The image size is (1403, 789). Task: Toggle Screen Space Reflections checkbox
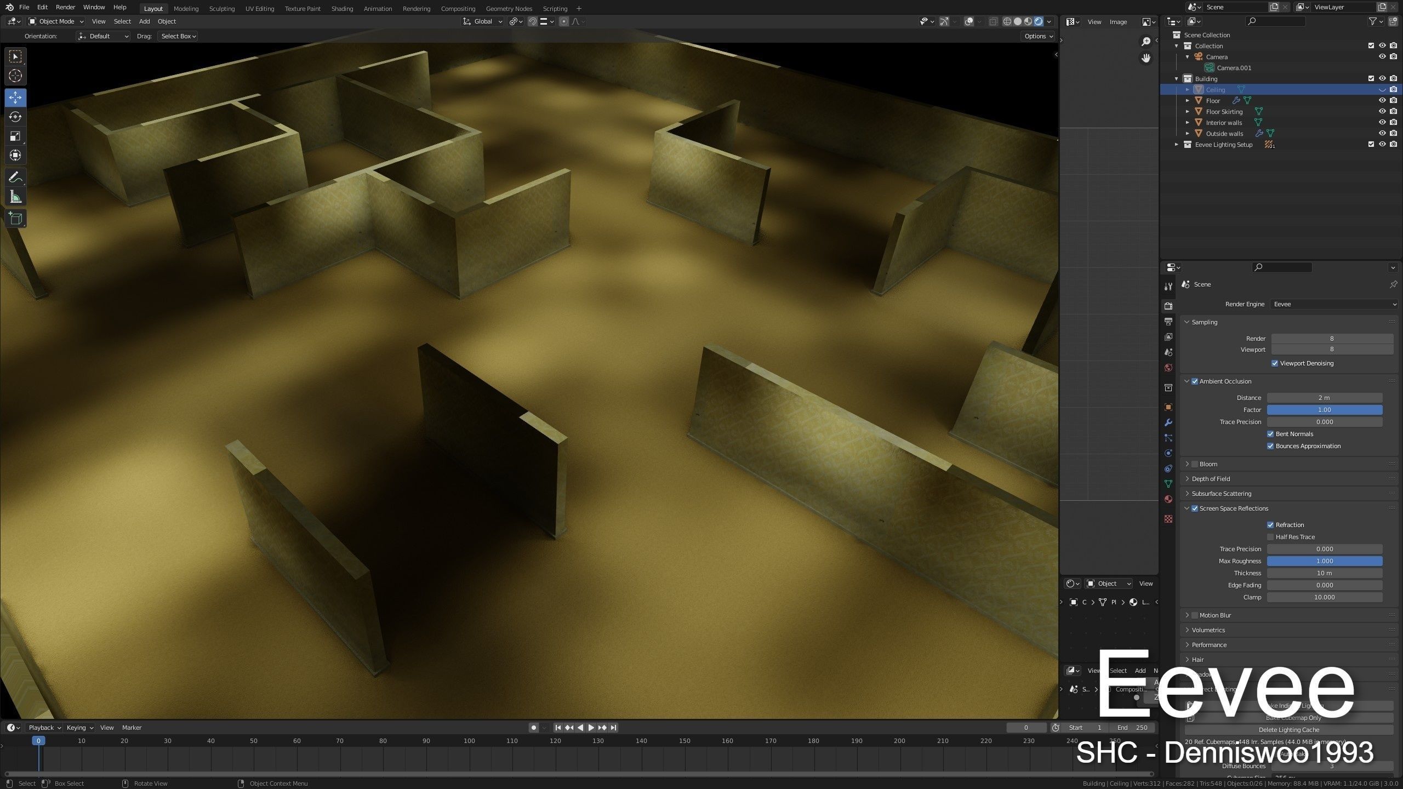pyautogui.click(x=1195, y=508)
